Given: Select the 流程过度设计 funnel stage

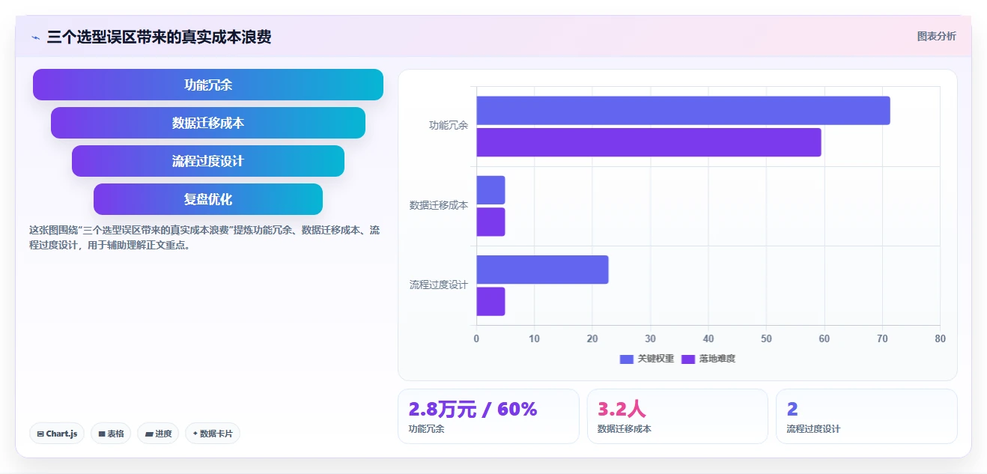Looking at the screenshot, I should (208, 161).
